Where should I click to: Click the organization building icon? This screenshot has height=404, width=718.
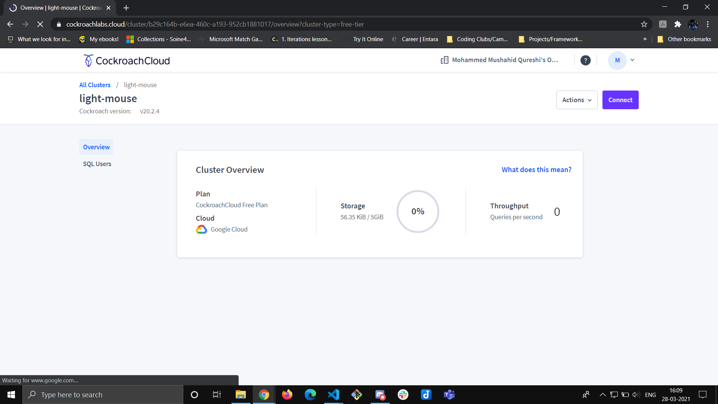pyautogui.click(x=444, y=60)
